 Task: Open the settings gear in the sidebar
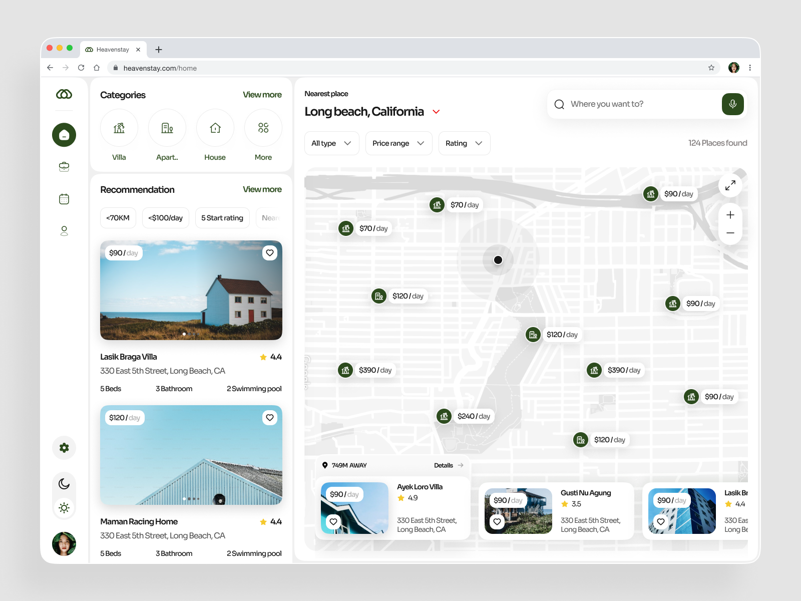coord(64,447)
